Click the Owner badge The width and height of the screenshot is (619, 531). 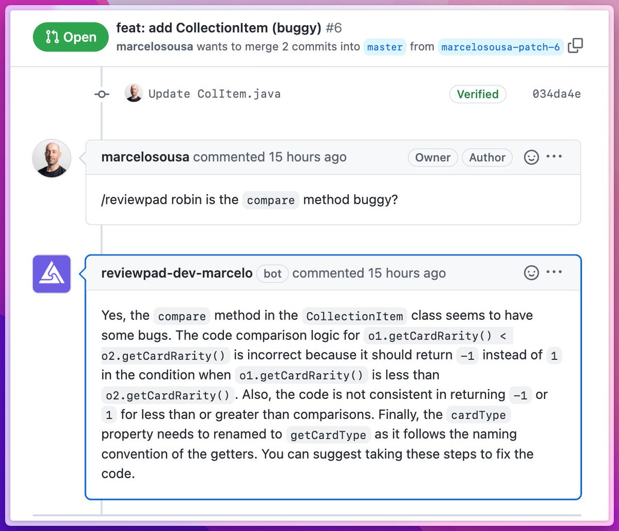coord(432,157)
